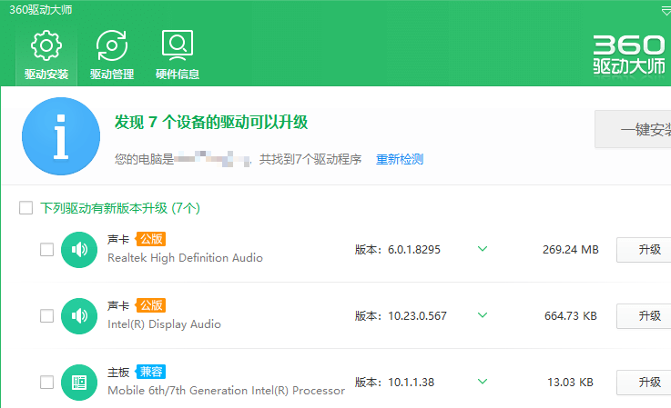This screenshot has height=408, width=671.
Task: Expand version chevron for 10.23.0.567
Action: [483, 315]
